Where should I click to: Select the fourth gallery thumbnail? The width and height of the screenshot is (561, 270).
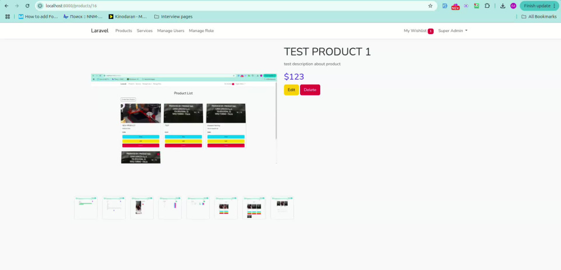pyautogui.click(x=170, y=207)
